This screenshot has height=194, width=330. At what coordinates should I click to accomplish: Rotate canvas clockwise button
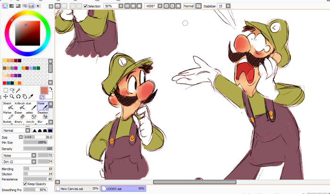pos(173,6)
